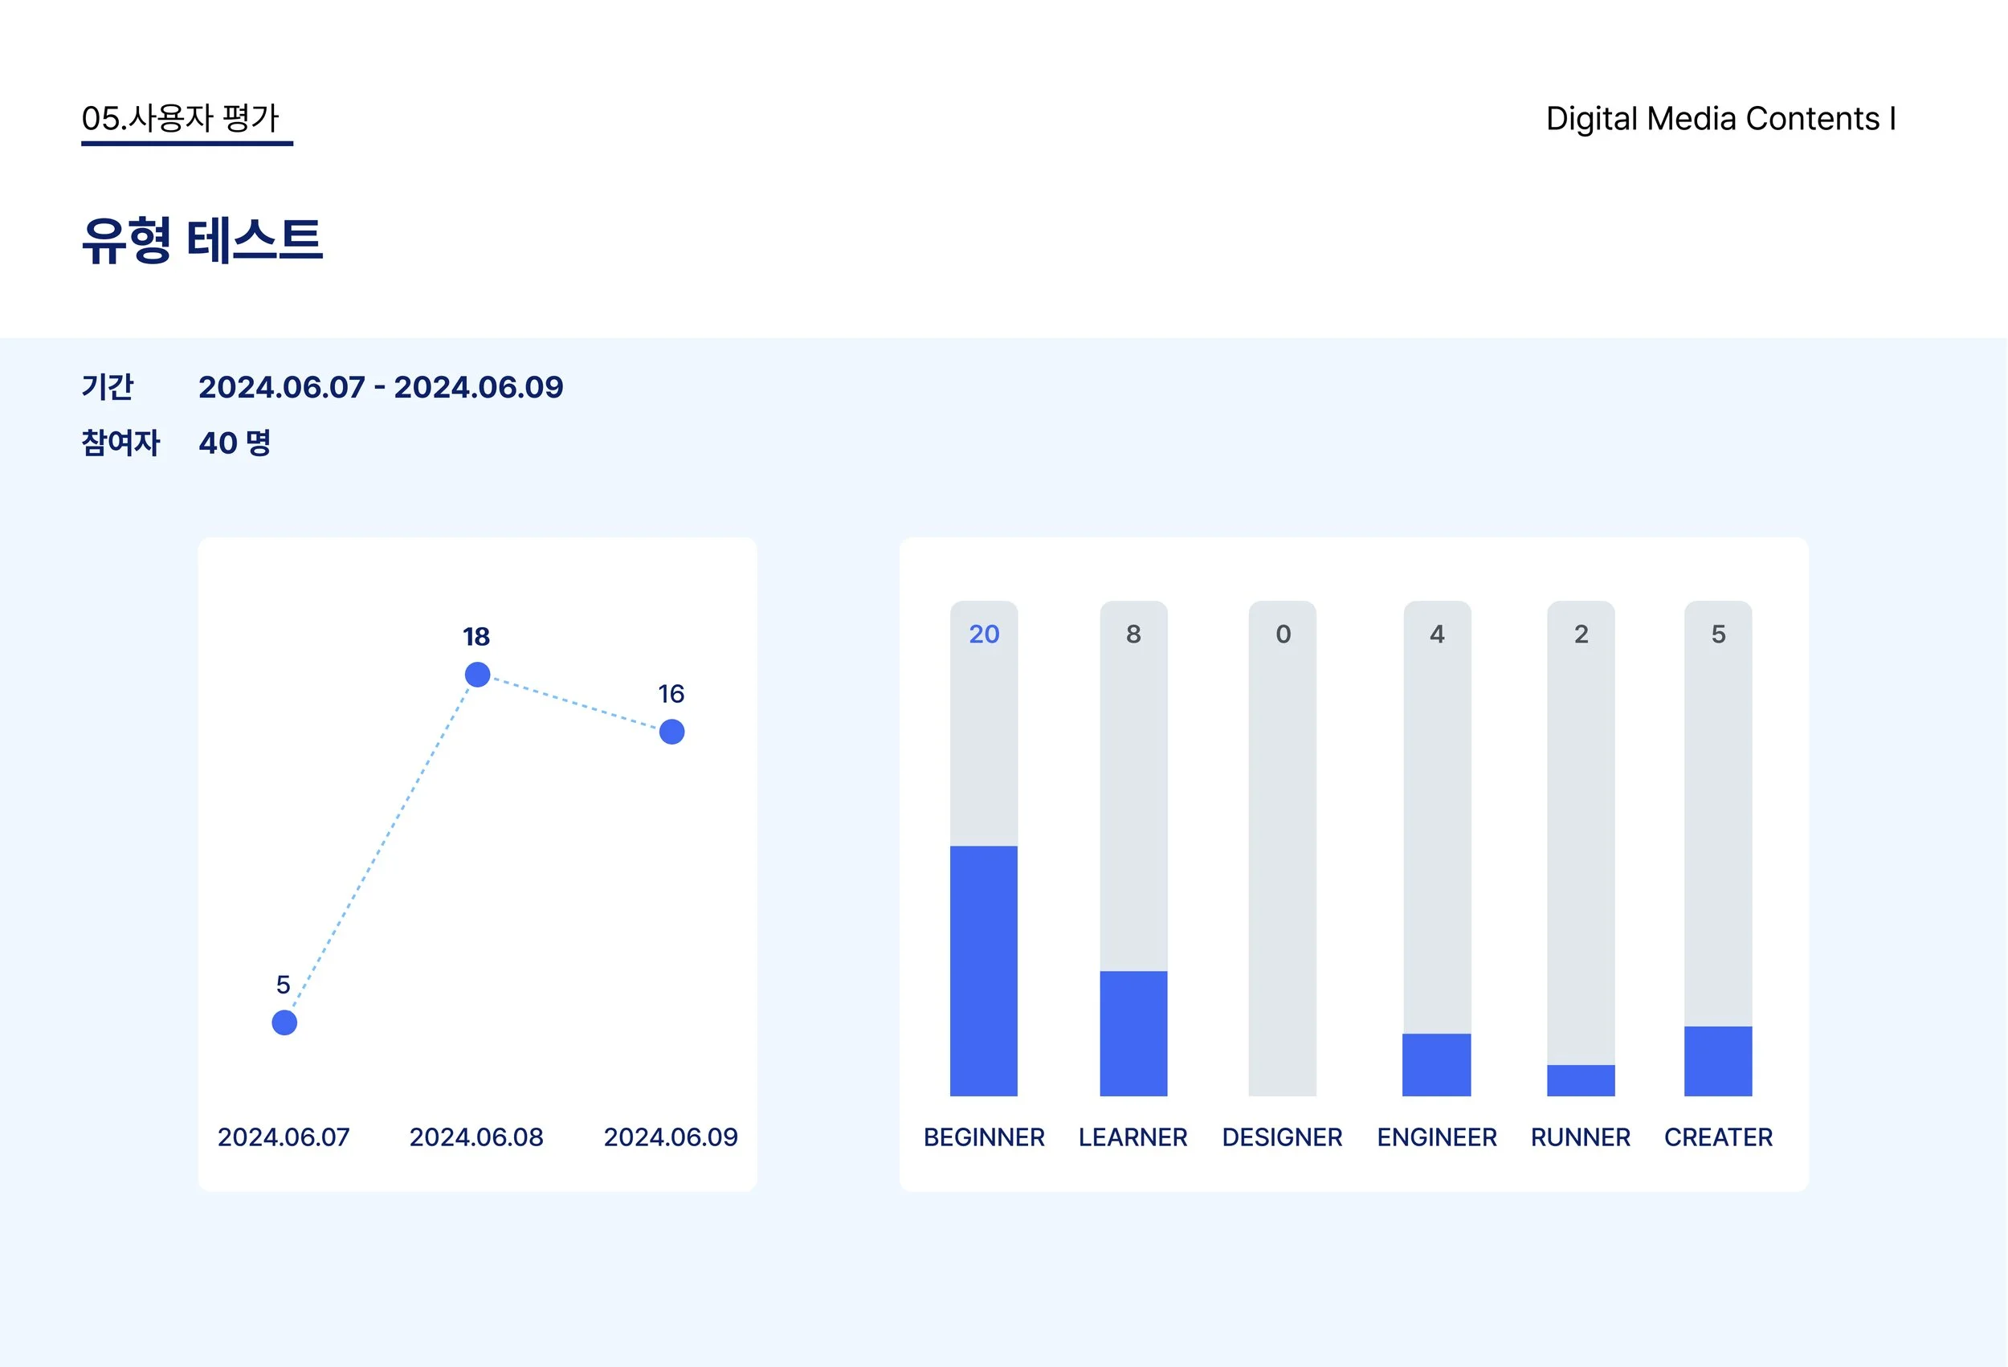This screenshot has height=1367, width=2008.
Task: Click the 유형 테스트 title
Action: pos(202,240)
